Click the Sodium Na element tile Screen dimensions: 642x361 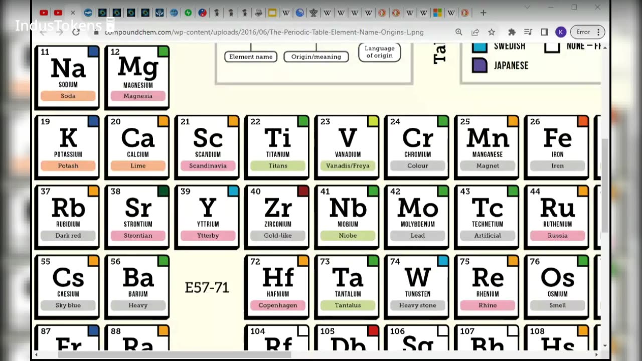(x=67, y=77)
